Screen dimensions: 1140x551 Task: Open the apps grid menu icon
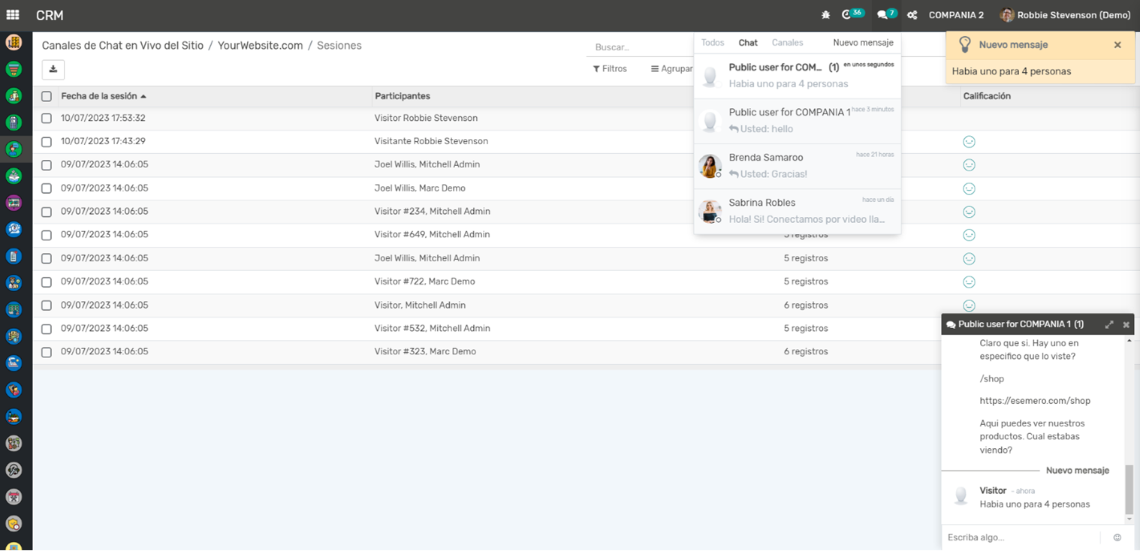[x=13, y=15]
